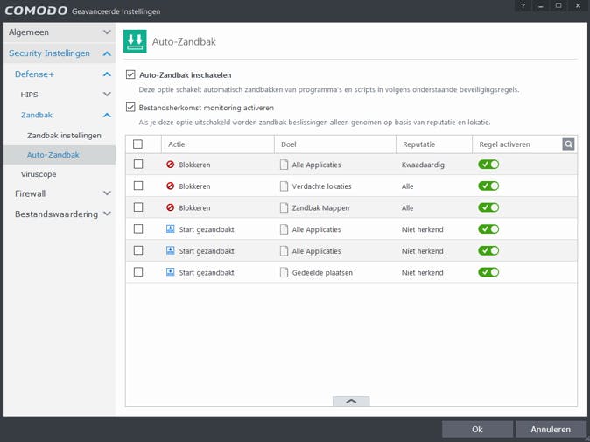Expand the HIPS chevron
This screenshot has width=590, height=442.
pyautogui.click(x=108, y=94)
